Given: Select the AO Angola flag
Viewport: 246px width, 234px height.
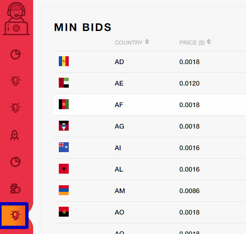Looking at the screenshot, I should [x=64, y=212].
